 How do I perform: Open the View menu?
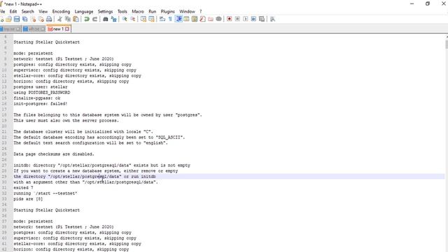tap(43, 11)
